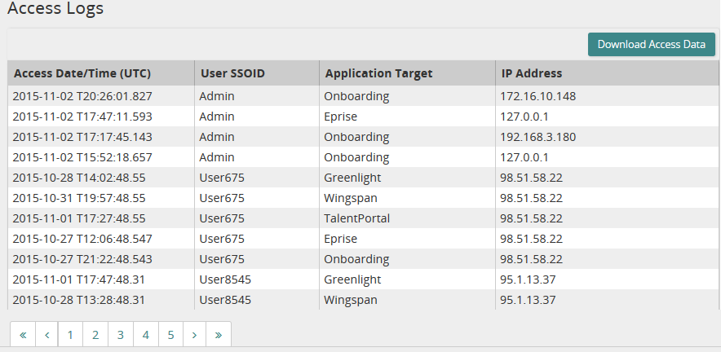
Task: Jump to last page using double-right arrow
Action: 219,334
